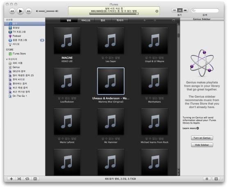This screenshot has width=228, height=188.
Task: Open the recently played playlist
Action: (x=25, y=88)
